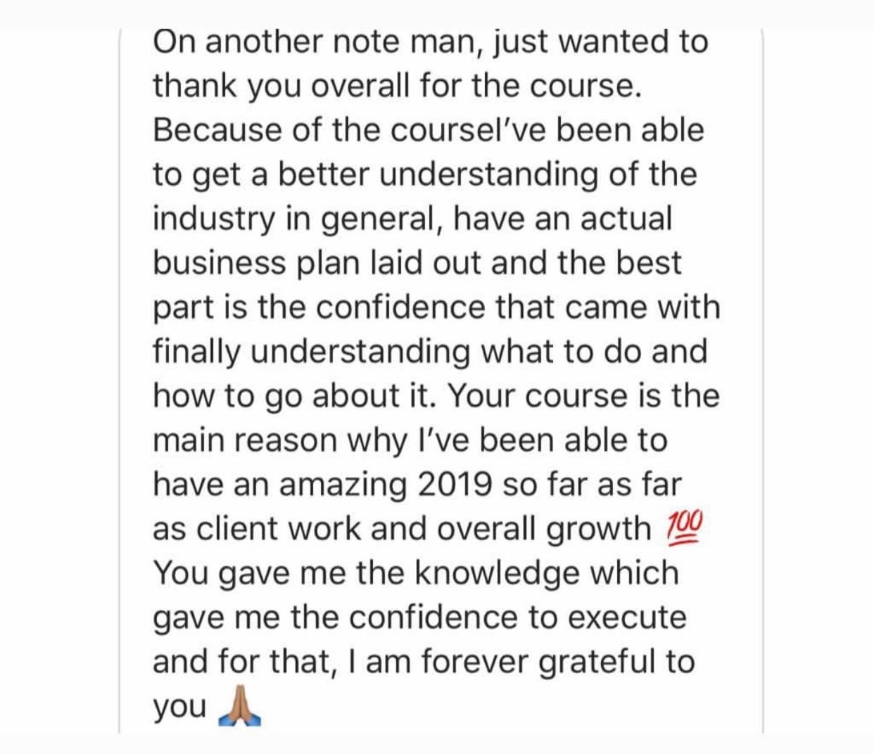Click 'finally understanding' text
Viewport: 874px width, 754px height.
pos(312,352)
